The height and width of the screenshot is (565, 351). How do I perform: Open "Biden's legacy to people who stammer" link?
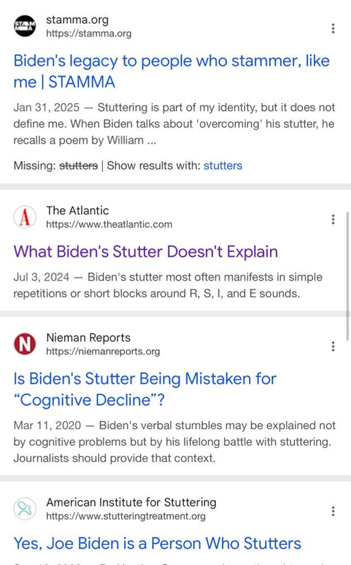click(x=171, y=71)
